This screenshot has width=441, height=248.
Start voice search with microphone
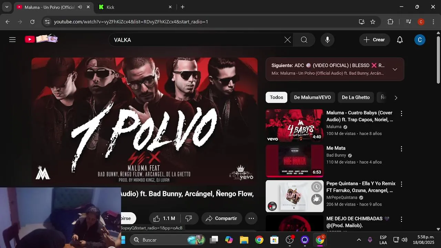point(328,40)
